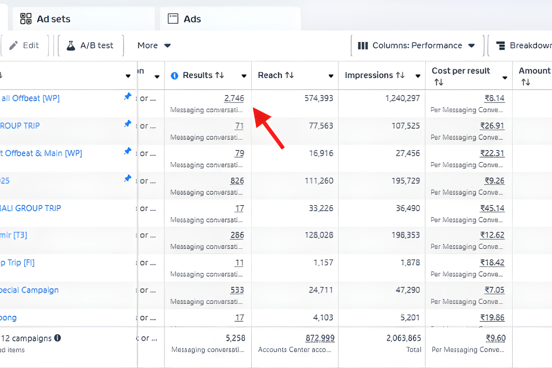Image resolution: width=552 pixels, height=368 pixels.
Task: Click the A/B test button
Action: point(90,46)
